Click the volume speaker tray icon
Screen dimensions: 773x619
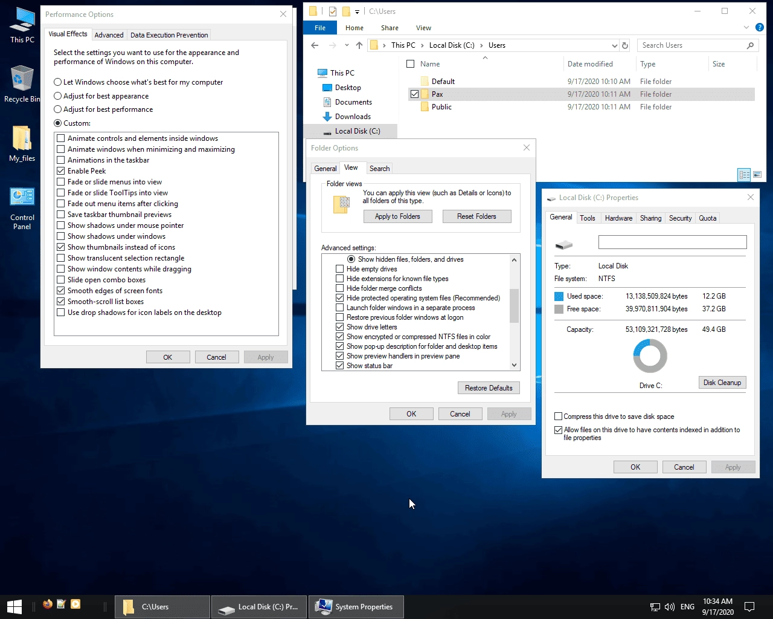coord(669,607)
